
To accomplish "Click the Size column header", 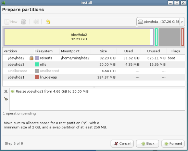I will (103, 51).
